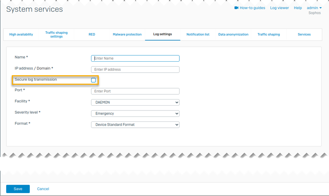Click the Save button
The width and height of the screenshot is (329, 196).
tap(18, 189)
